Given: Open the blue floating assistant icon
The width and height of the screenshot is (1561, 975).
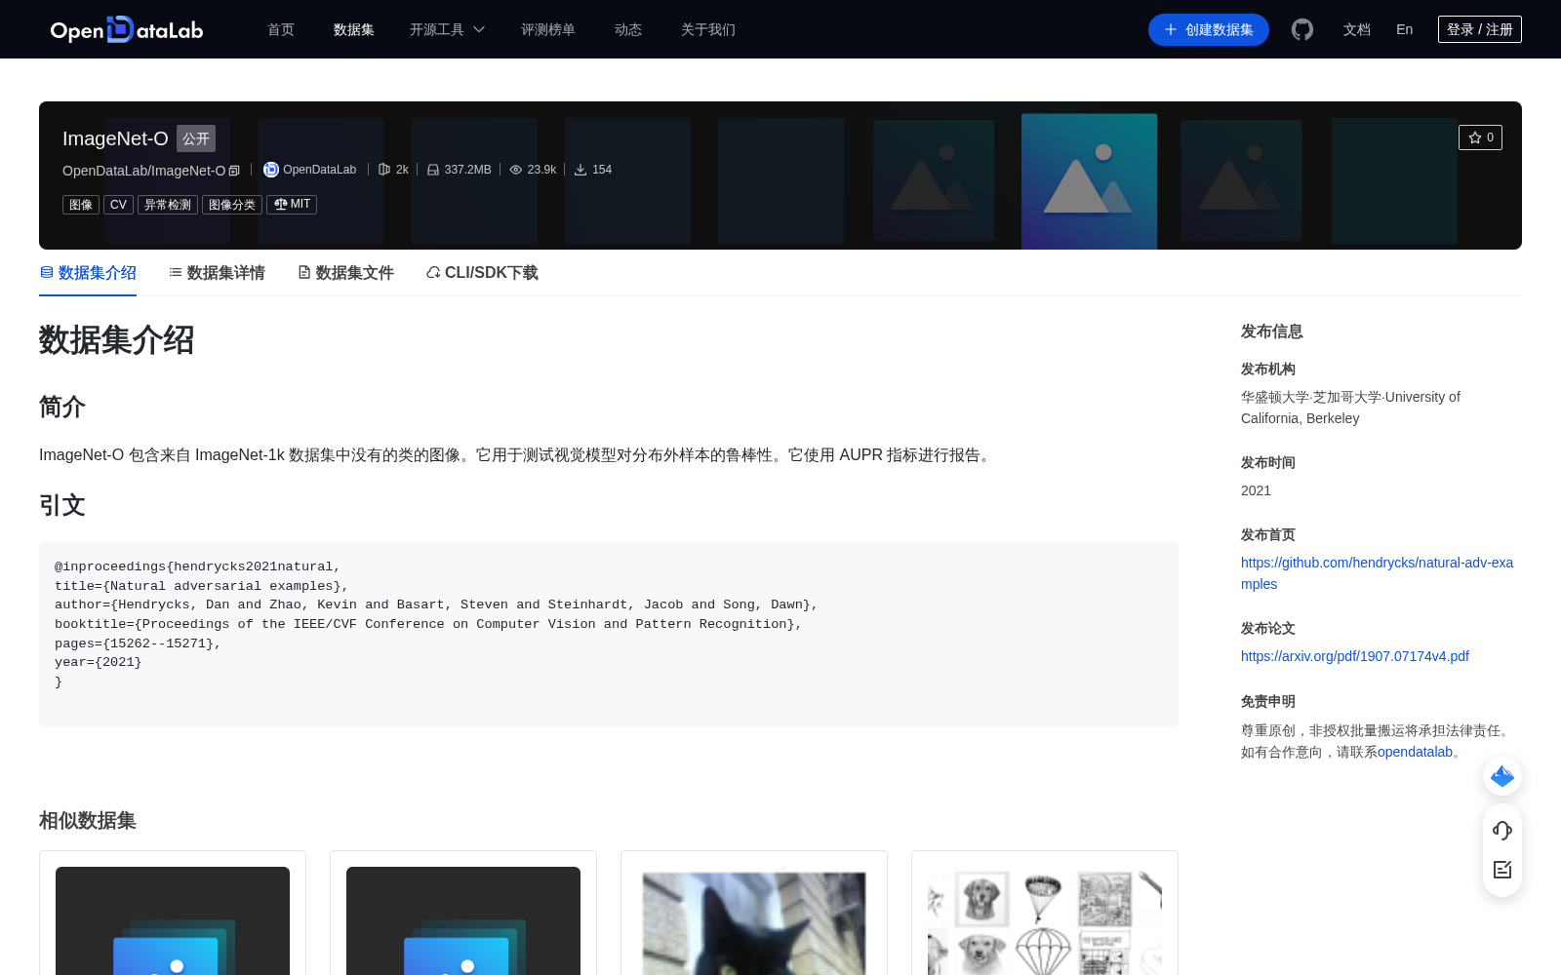Looking at the screenshot, I should click(1502, 776).
